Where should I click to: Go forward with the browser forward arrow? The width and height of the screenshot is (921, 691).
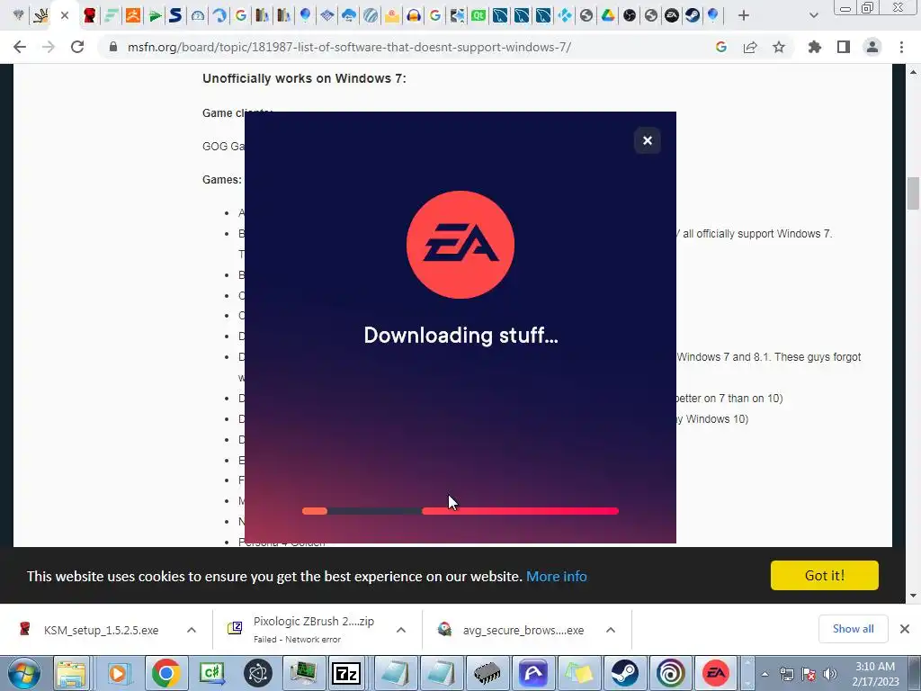coord(49,47)
